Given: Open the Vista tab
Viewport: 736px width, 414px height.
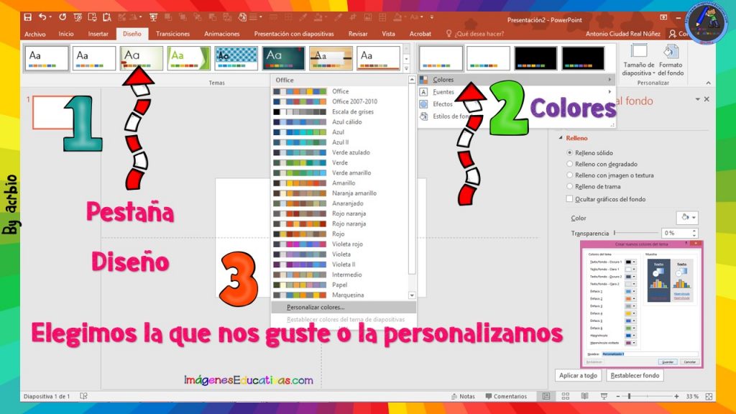Looking at the screenshot, I should point(388,34).
